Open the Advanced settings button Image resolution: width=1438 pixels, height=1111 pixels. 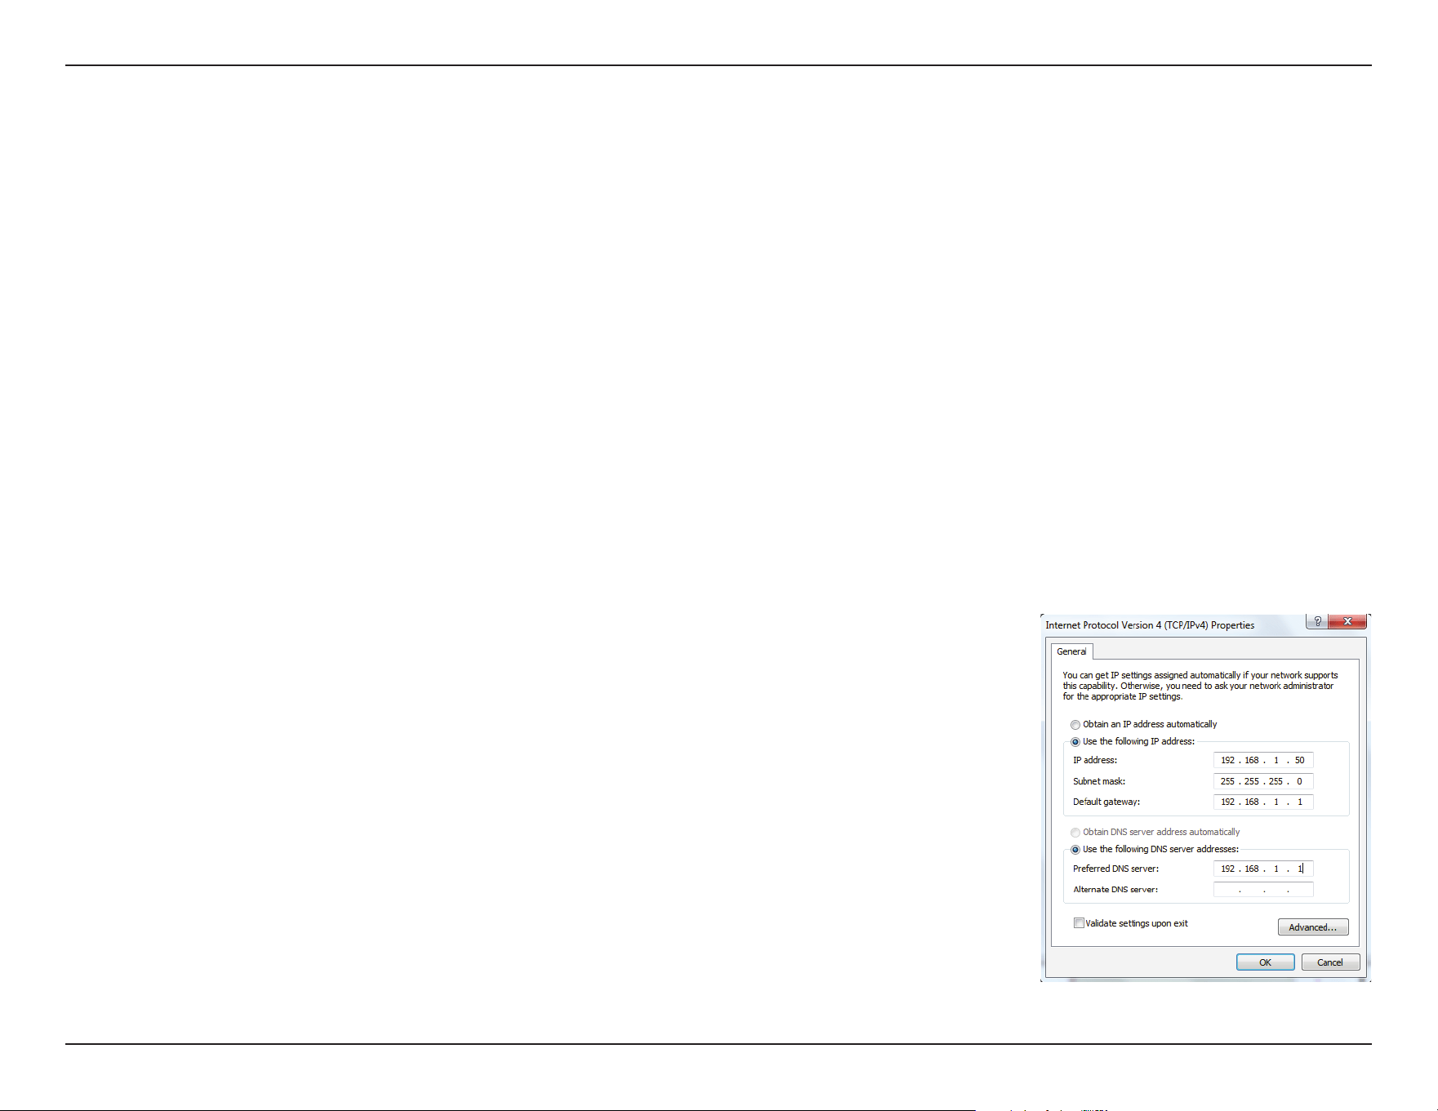[x=1313, y=927]
